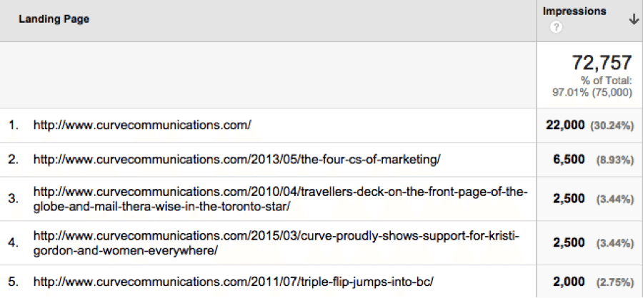Open the kristi-gordon support landing page link

pyautogui.click(x=276, y=242)
